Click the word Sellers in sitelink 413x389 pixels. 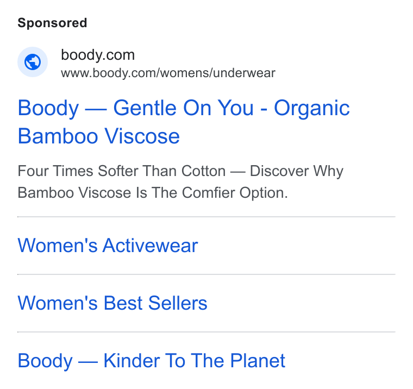[178, 303]
